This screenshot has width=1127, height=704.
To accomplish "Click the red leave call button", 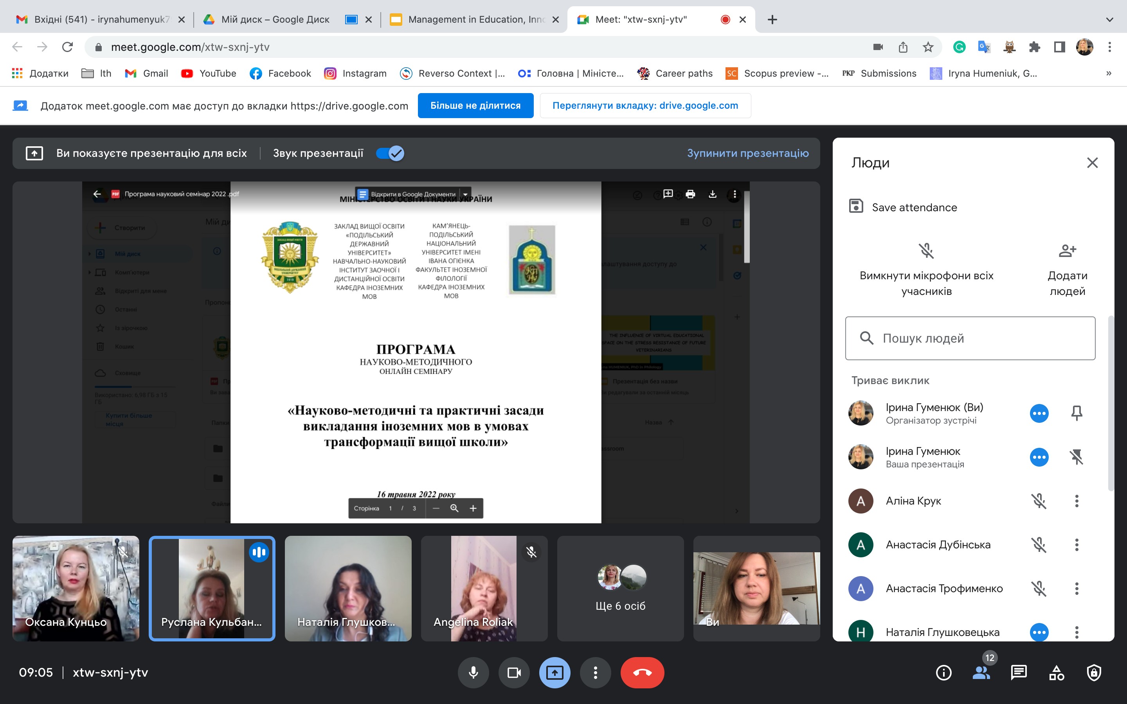I will click(x=642, y=672).
